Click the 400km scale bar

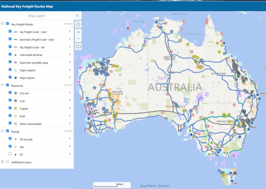click(x=112, y=185)
